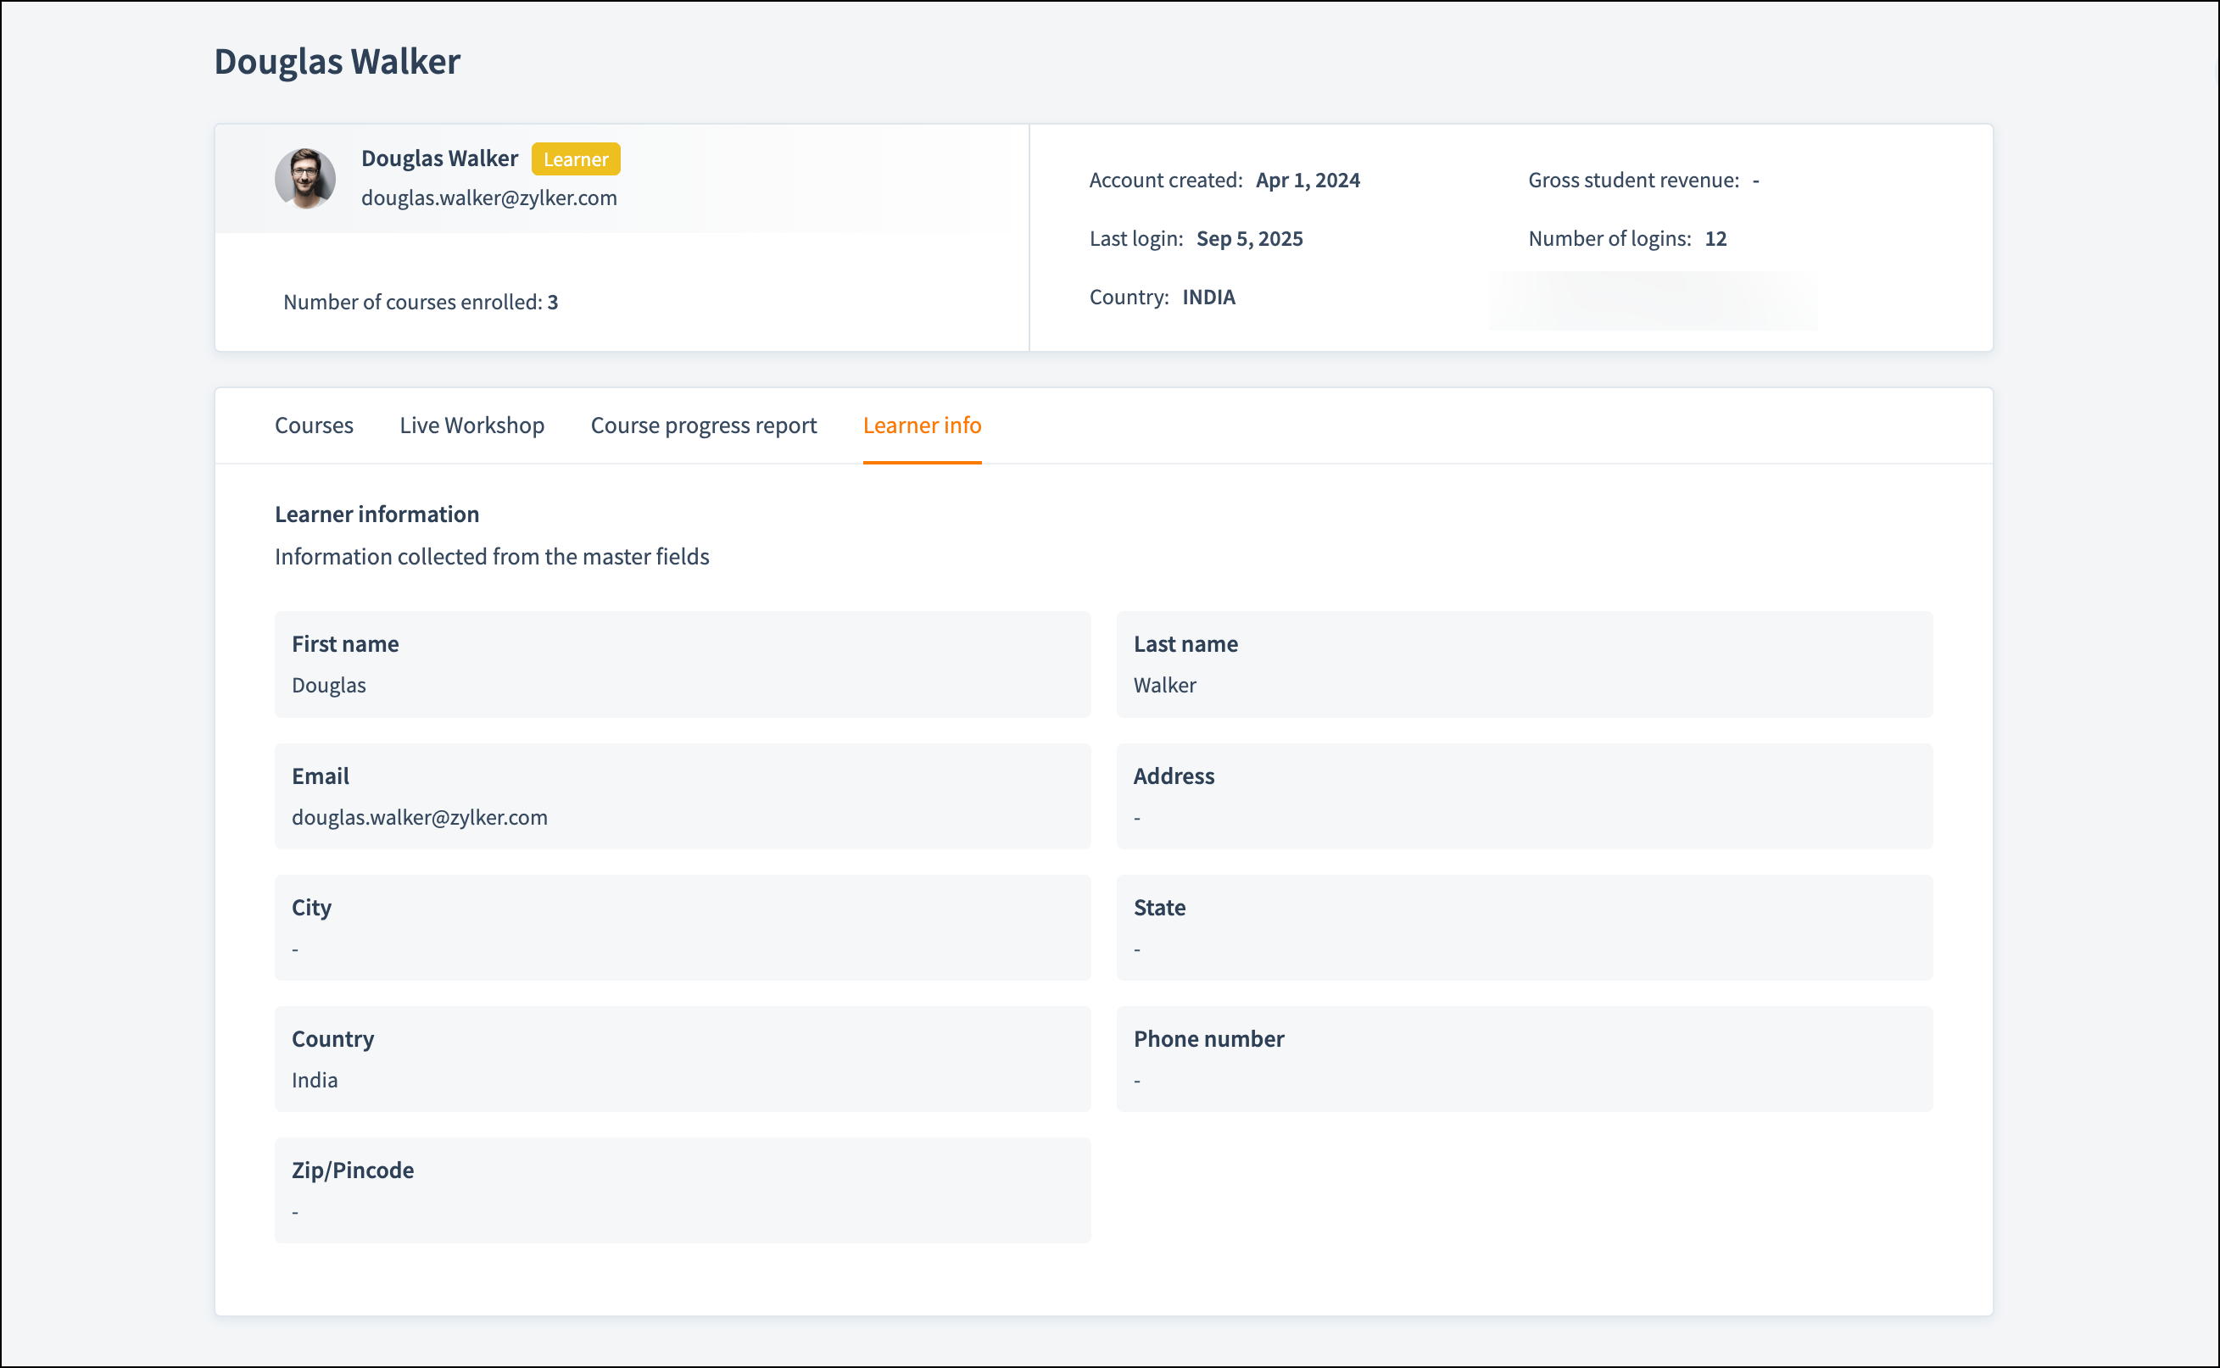Image resolution: width=2220 pixels, height=1368 pixels.
Task: Click Douglas Walker's profile avatar photo
Action: click(305, 178)
